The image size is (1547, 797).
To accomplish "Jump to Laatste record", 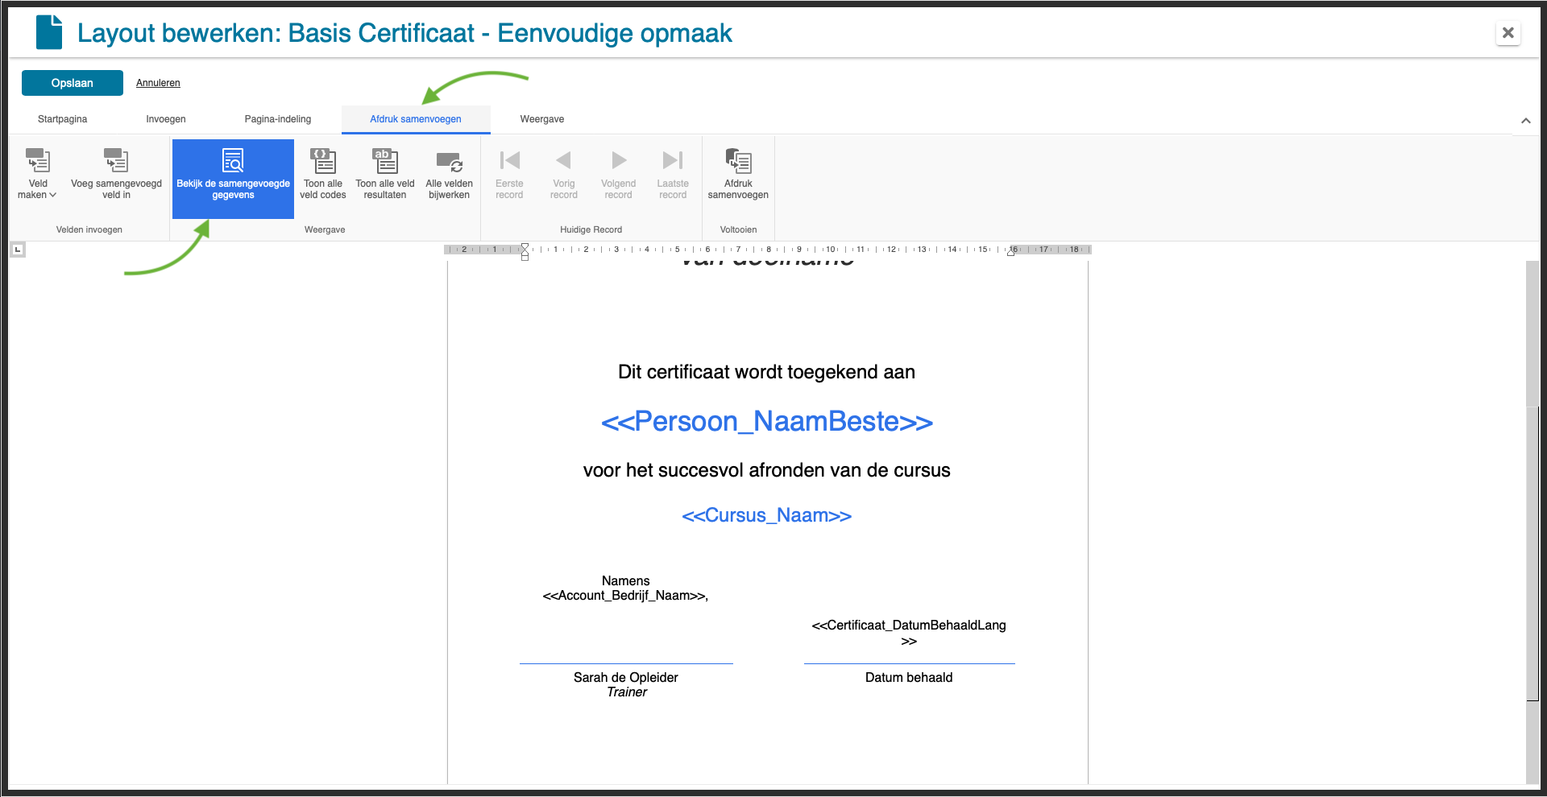I will pos(673,173).
